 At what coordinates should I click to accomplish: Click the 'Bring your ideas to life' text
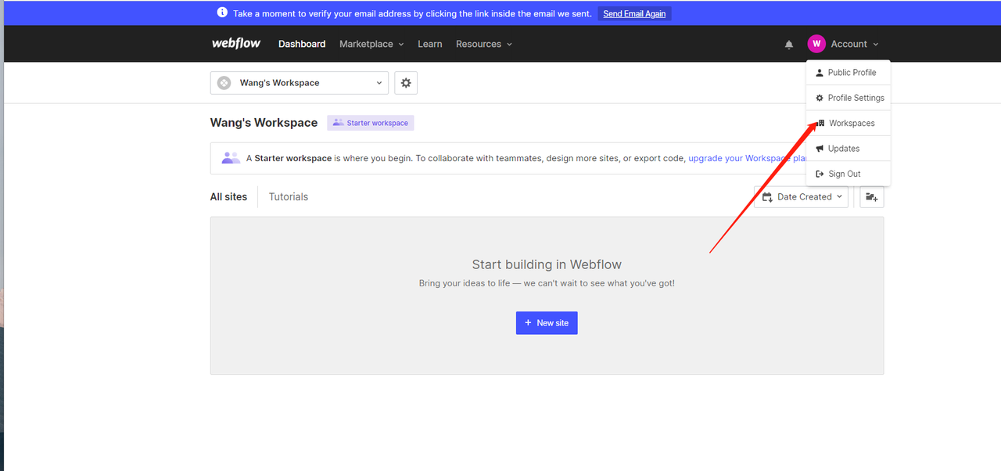547,283
